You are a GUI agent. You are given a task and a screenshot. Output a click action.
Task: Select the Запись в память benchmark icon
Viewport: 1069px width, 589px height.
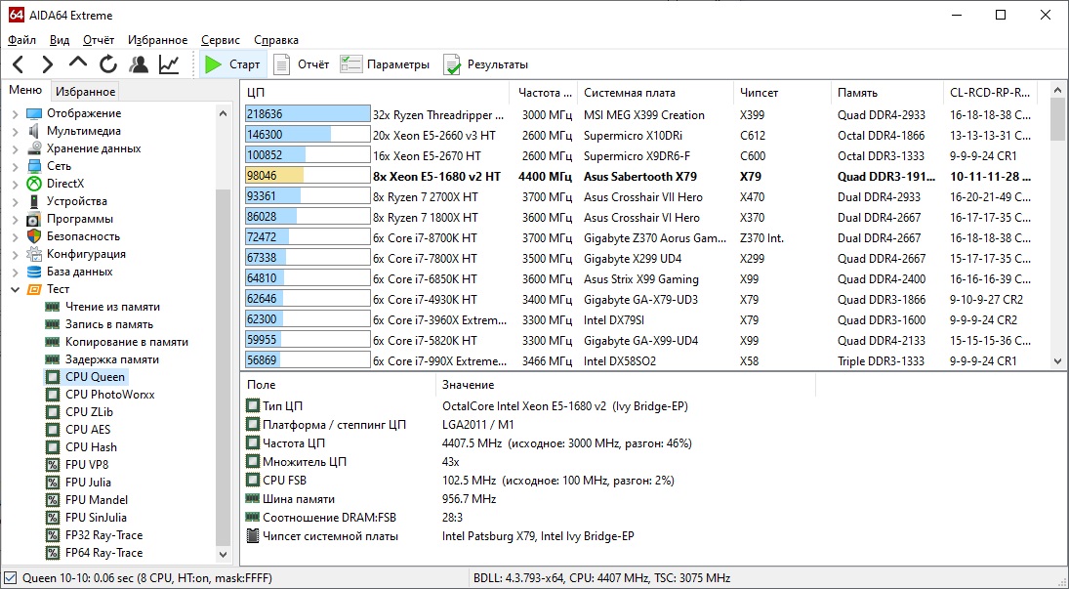pyautogui.click(x=52, y=325)
